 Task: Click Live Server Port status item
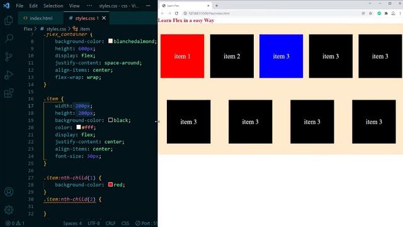[147, 223]
